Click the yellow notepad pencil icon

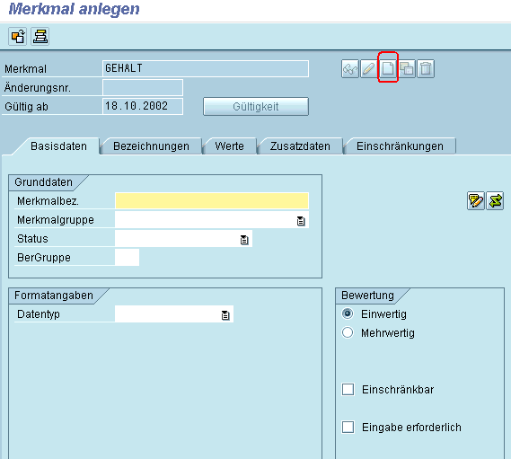[476, 201]
